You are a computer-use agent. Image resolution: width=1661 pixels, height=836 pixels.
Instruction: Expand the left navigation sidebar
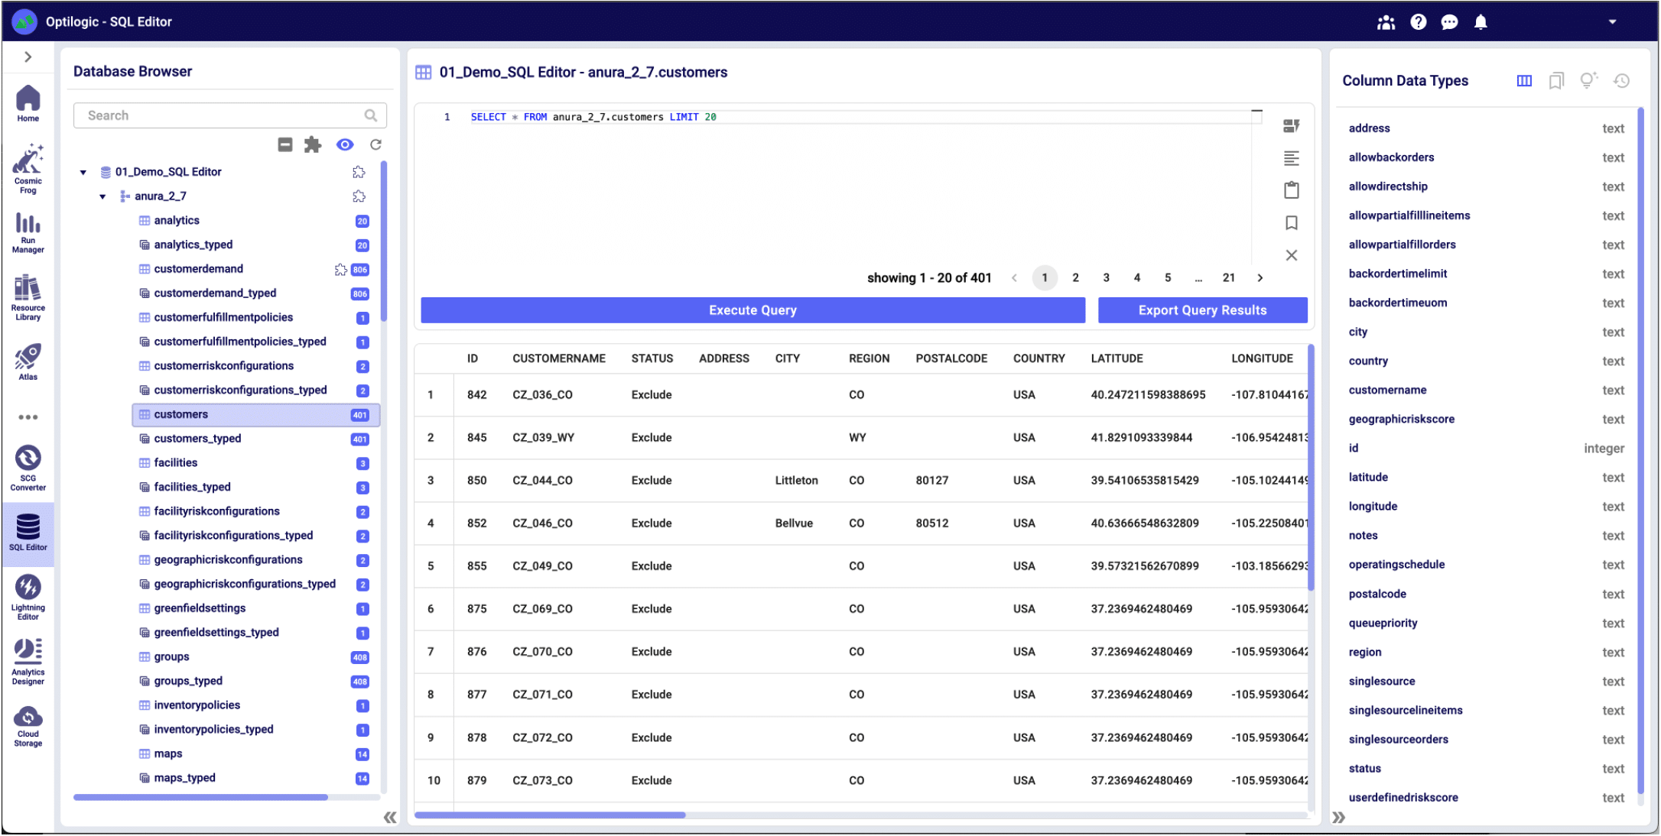click(28, 57)
